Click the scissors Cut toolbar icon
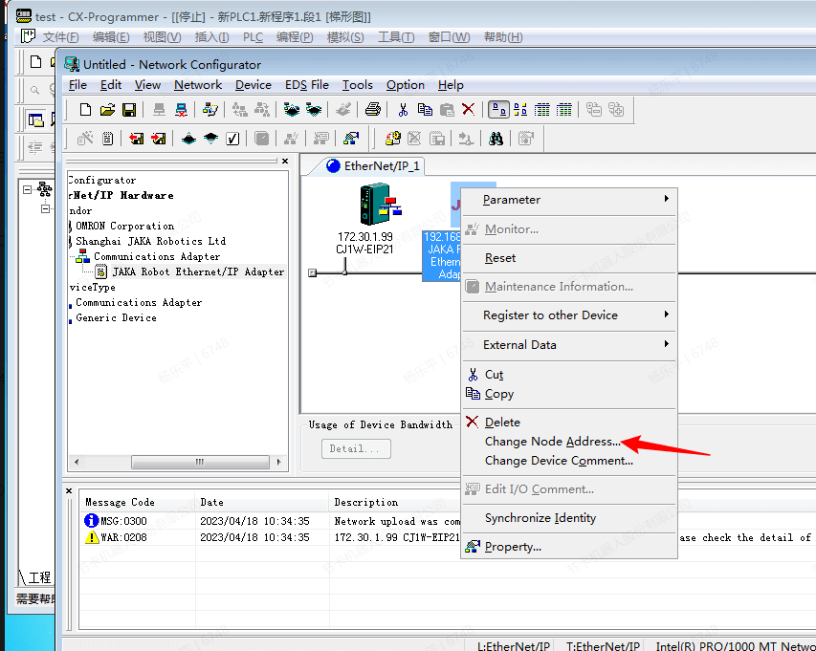 click(403, 110)
